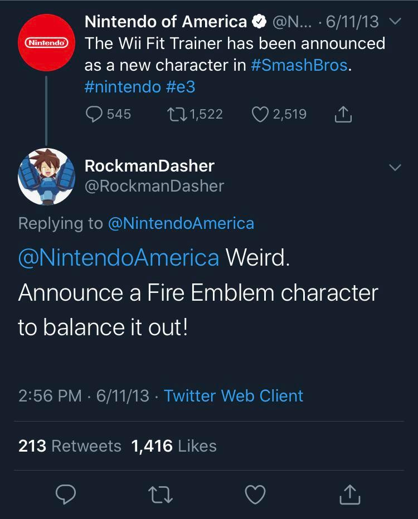Open the #SmashBros hashtag
Screen dimensions: 418x519
pos(299,65)
